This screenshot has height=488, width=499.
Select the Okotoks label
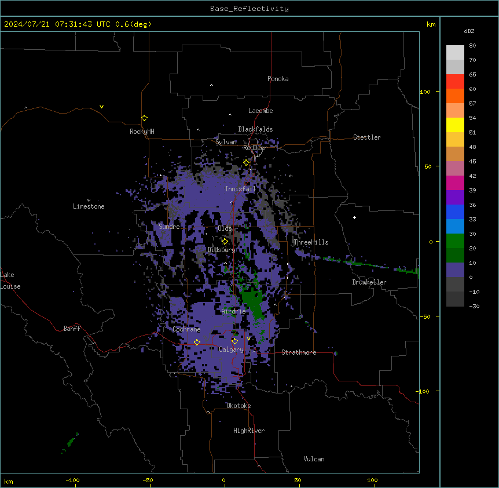point(239,406)
